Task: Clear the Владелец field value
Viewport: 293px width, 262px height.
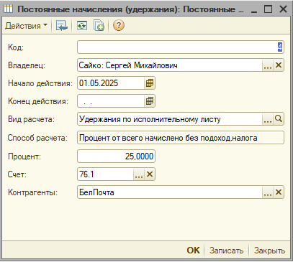Action: 279,65
